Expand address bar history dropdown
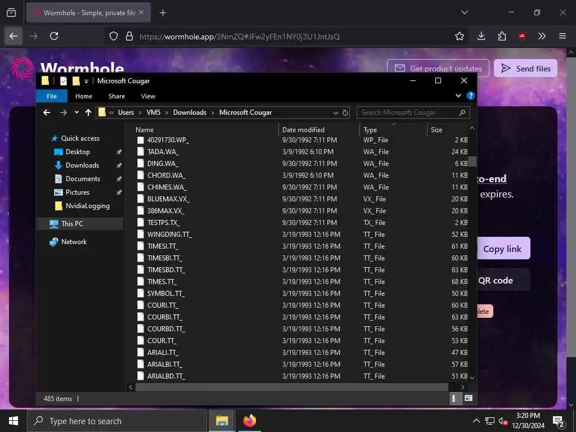 (335, 112)
